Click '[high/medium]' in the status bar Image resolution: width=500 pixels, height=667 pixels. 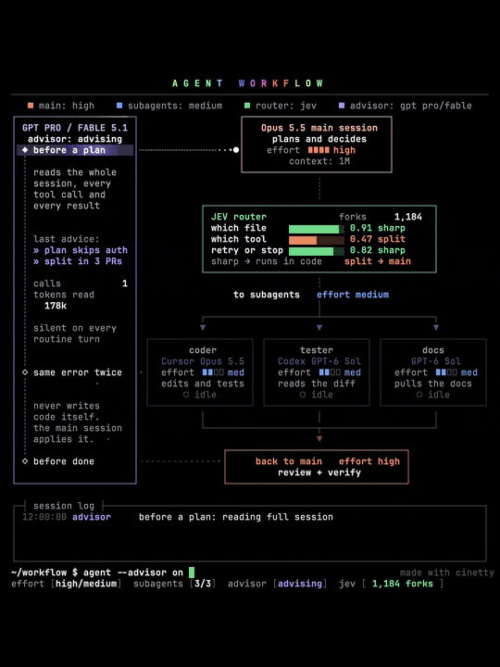86,584
